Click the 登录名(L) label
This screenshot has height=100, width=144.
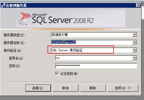coord(17,58)
